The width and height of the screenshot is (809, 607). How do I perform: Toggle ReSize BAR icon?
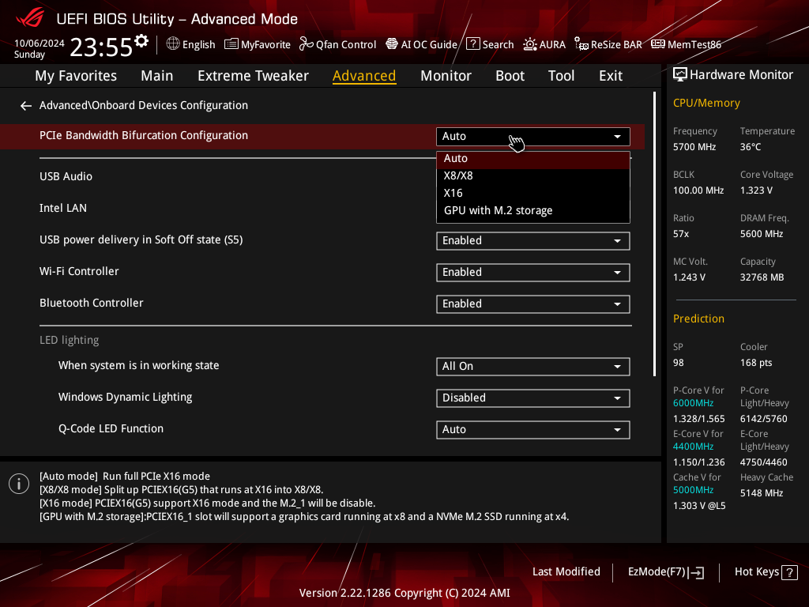pos(581,44)
